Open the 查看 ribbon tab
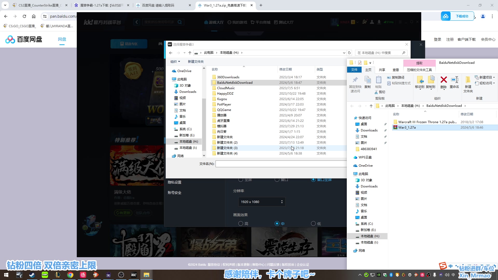The width and height of the screenshot is (498, 280). point(396,70)
